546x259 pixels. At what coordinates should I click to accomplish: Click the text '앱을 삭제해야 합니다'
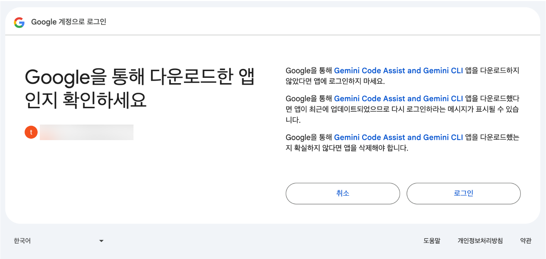click(x=375, y=148)
